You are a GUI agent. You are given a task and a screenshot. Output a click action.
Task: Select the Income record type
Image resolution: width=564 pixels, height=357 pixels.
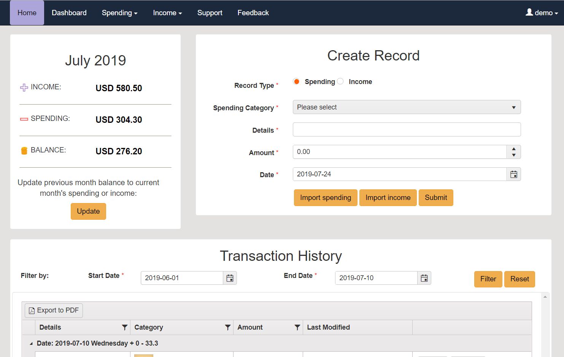coord(340,82)
